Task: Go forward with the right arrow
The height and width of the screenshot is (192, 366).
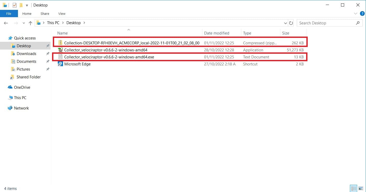Action: 16,23
